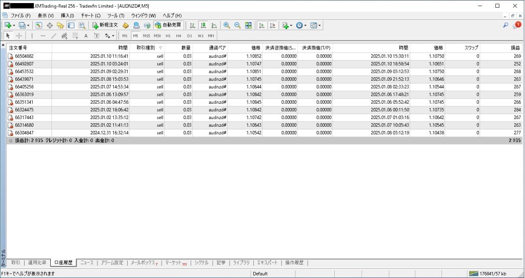Click the search magnifier icon at top right

coord(506,25)
